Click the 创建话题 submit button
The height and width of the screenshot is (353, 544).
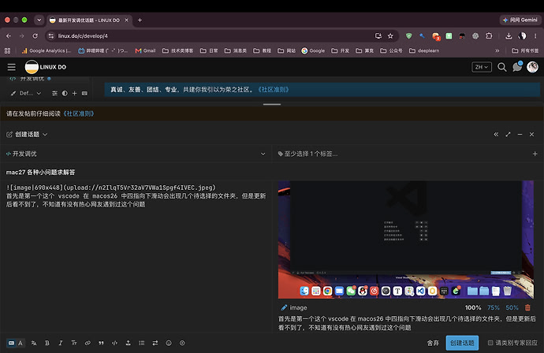pos(462,343)
